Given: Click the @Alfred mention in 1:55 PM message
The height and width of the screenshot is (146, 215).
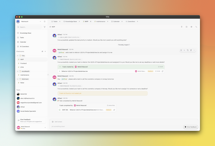Looking at the screenshot, I should pos(62,53).
